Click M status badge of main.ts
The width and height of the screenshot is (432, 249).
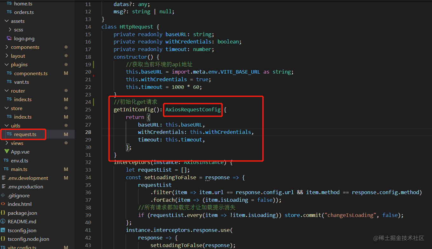[x=66, y=169]
